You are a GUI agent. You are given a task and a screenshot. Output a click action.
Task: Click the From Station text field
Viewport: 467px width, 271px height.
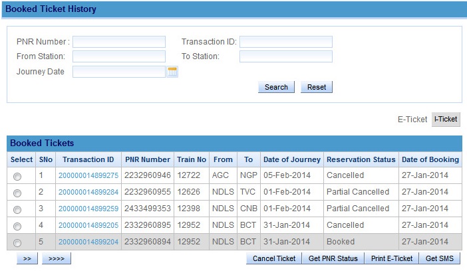[118, 56]
